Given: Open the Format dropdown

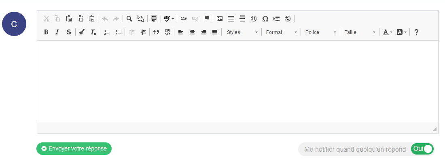Looking at the screenshot, I should 281,32.
